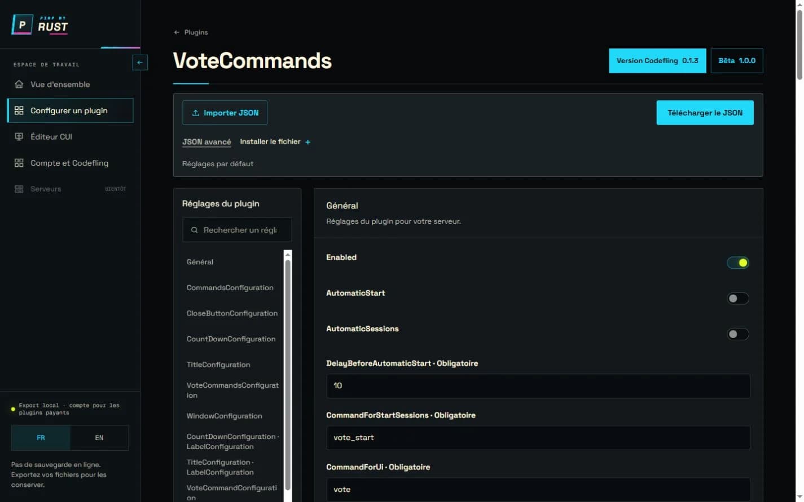Image resolution: width=804 pixels, height=502 pixels.
Task: Turn on the AutomaticStart switch
Action: pyautogui.click(x=738, y=299)
